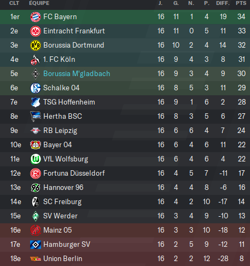Open the TSG Hoffenheim team page

(69, 102)
